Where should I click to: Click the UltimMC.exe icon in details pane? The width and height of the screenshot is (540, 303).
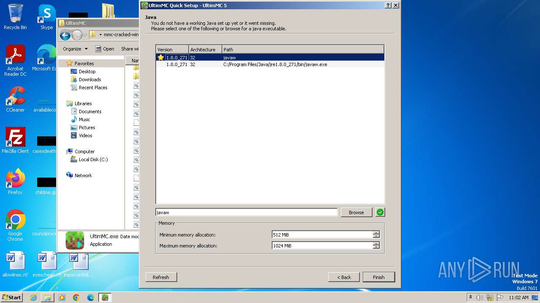point(75,240)
